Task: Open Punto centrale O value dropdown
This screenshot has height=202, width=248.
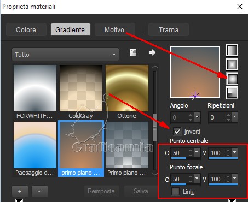Action: (x=197, y=152)
